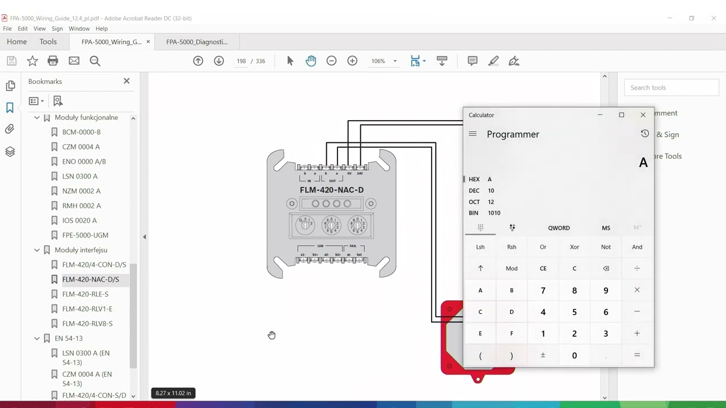The width and height of the screenshot is (726, 408).
Task: Toggle the Calculator second-function up arrow key
Action: (x=480, y=269)
